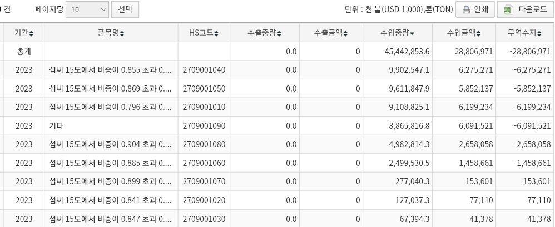Sort by 수입중량 descending arrow header
The height and width of the screenshot is (227, 555).
(397, 33)
